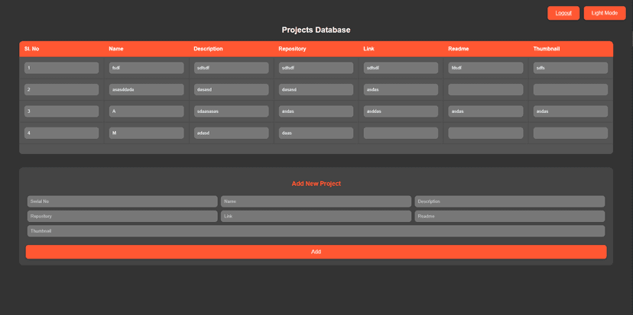Select the Repository field in Add New Project
Screen dimensions: 633x315
[122, 216]
